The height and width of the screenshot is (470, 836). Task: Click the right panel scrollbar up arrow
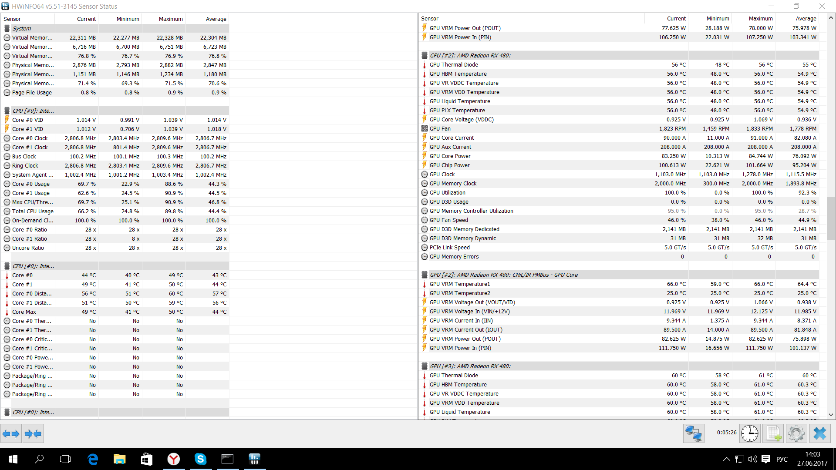(x=831, y=18)
